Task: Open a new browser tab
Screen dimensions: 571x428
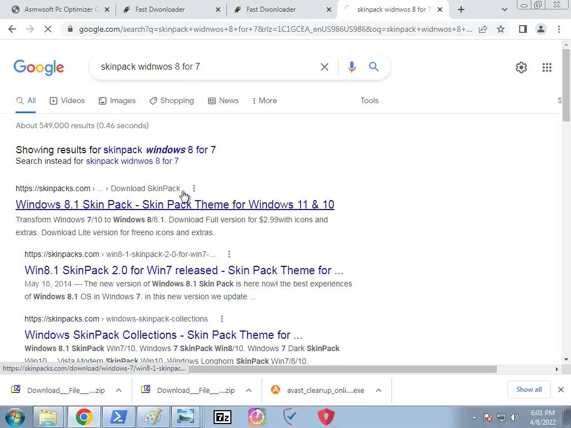Action: (x=461, y=9)
